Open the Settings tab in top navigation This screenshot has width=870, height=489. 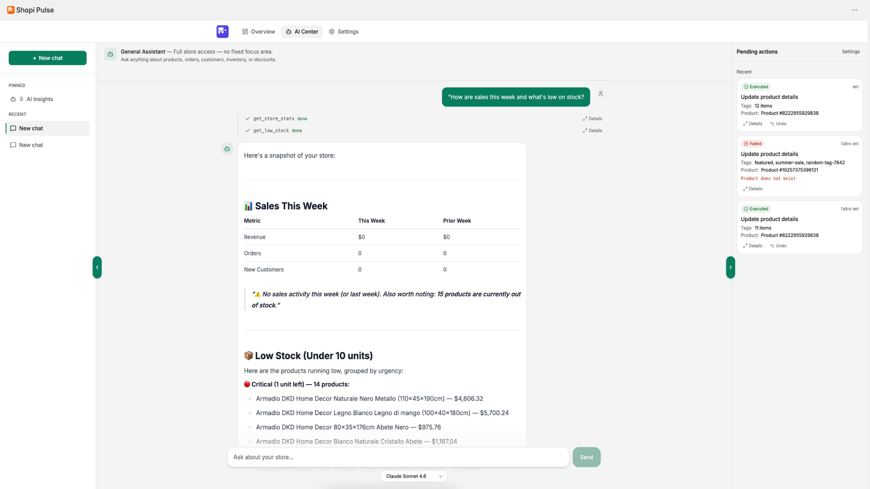pyautogui.click(x=344, y=32)
